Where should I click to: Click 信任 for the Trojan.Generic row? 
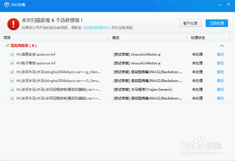pyautogui.click(x=220, y=90)
